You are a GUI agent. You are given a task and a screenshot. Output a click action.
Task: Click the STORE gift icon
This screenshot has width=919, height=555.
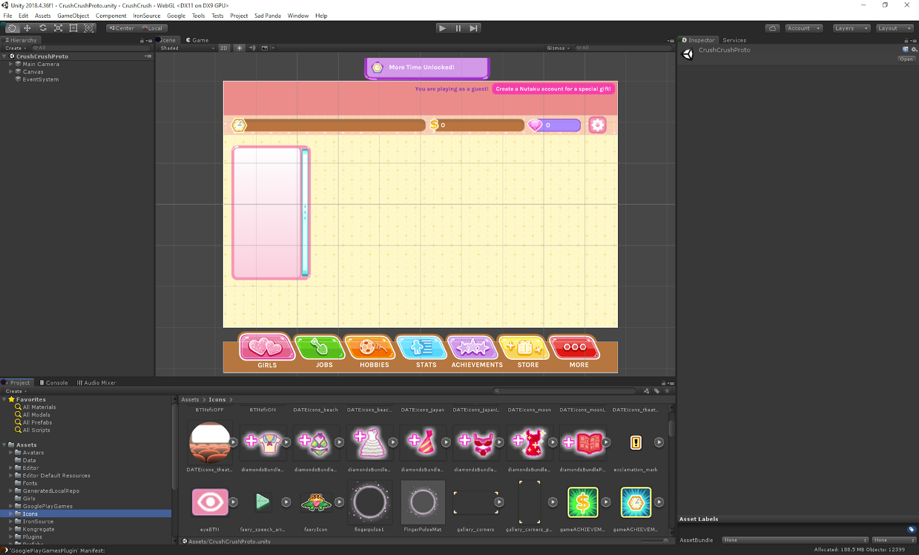pyautogui.click(x=523, y=347)
